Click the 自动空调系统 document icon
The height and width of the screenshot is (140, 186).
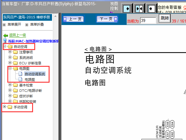[20, 74]
